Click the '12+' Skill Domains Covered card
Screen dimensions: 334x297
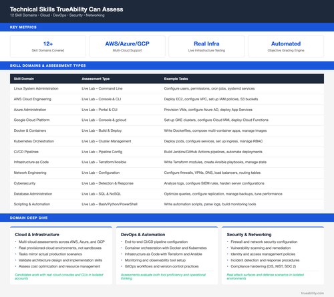[x=48, y=46]
